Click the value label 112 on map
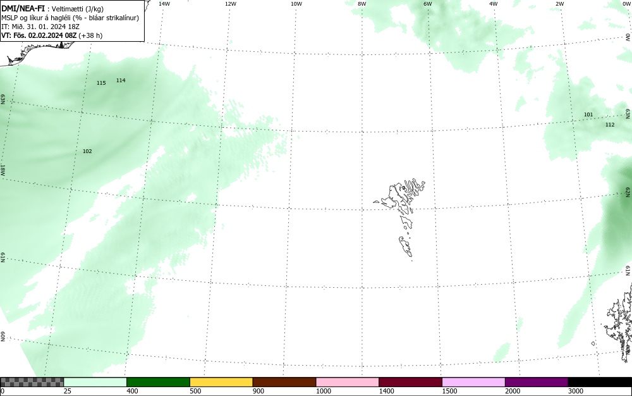 point(610,125)
